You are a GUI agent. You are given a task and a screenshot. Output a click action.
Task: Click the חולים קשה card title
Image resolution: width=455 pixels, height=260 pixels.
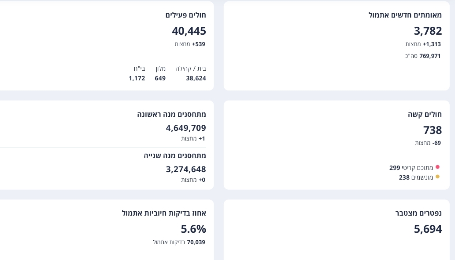pos(425,114)
